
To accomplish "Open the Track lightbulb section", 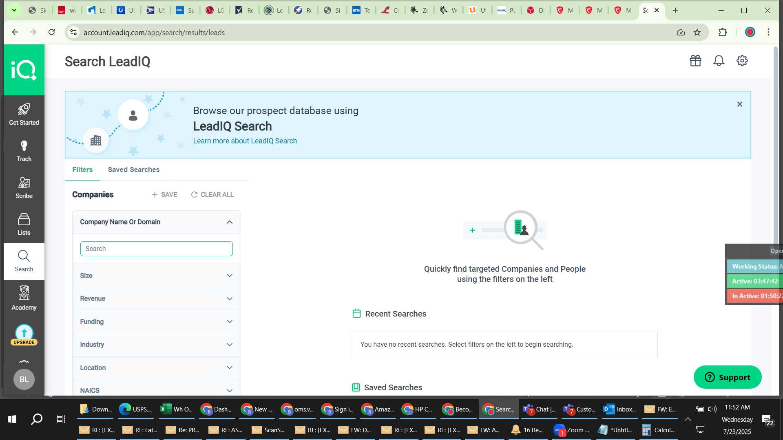I will 24,151.
